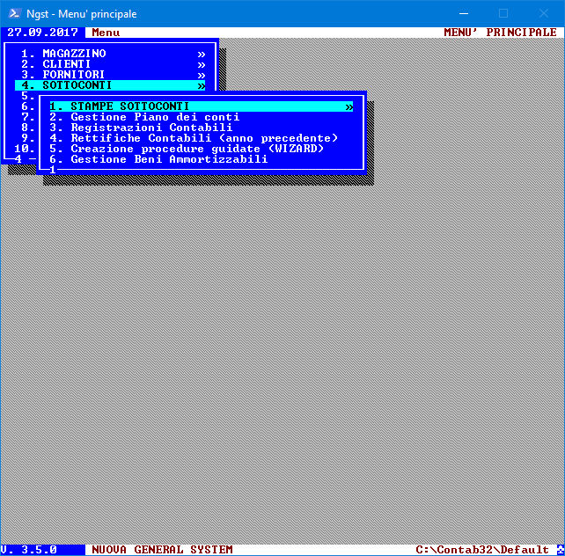565x556 pixels.
Task: Expand the CLIENTI submenu arrow
Action: 202,64
